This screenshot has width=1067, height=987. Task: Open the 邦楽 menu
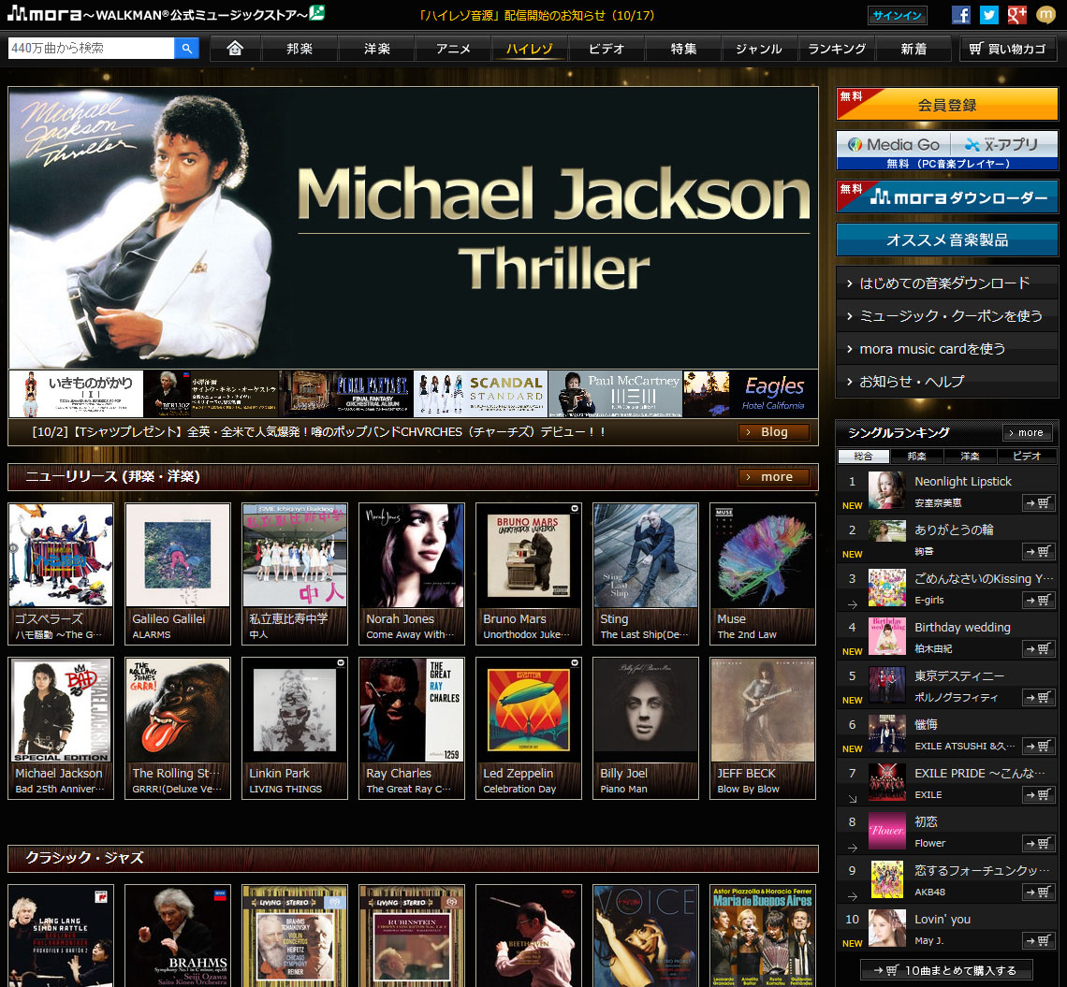tap(300, 49)
